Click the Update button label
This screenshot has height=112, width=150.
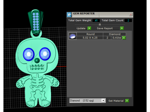pyautogui.click(x=81, y=28)
